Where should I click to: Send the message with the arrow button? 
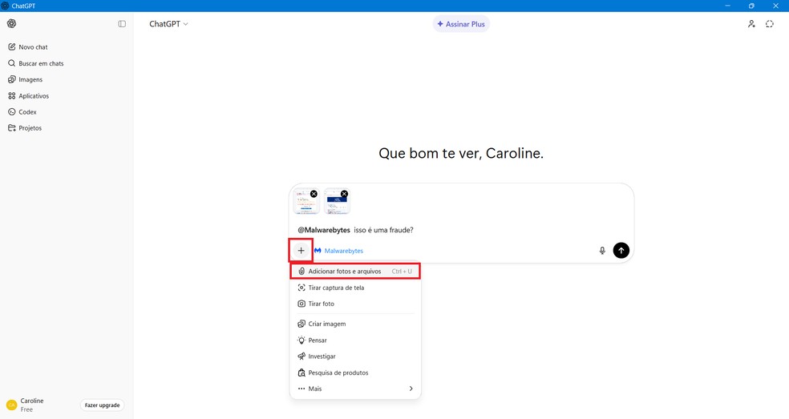click(621, 251)
